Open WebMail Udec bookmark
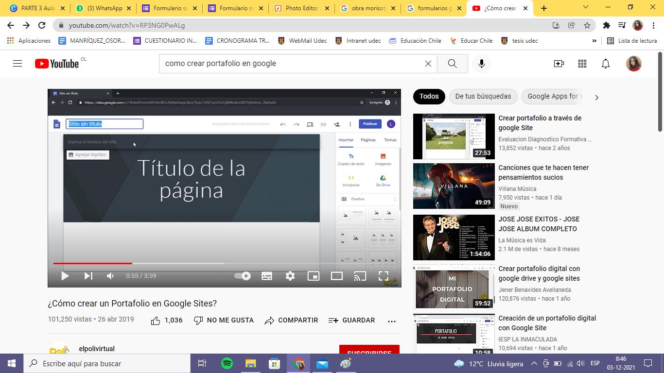Screen dimensions: 664x373 (302, 41)
